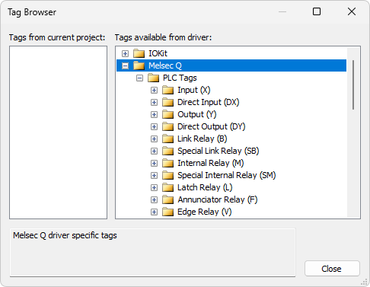The width and height of the screenshot is (370, 287).
Task: Collapse the PLC Tags node
Action: coord(139,78)
